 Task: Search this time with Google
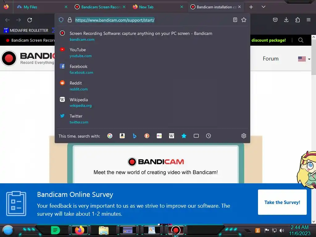click(110, 136)
